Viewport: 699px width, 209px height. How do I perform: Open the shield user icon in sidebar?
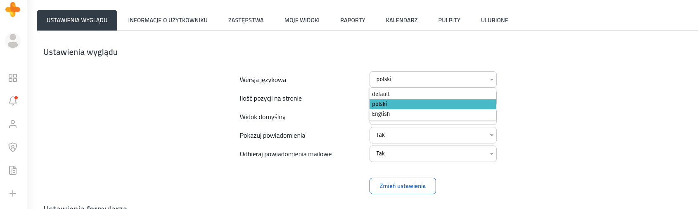tap(13, 147)
